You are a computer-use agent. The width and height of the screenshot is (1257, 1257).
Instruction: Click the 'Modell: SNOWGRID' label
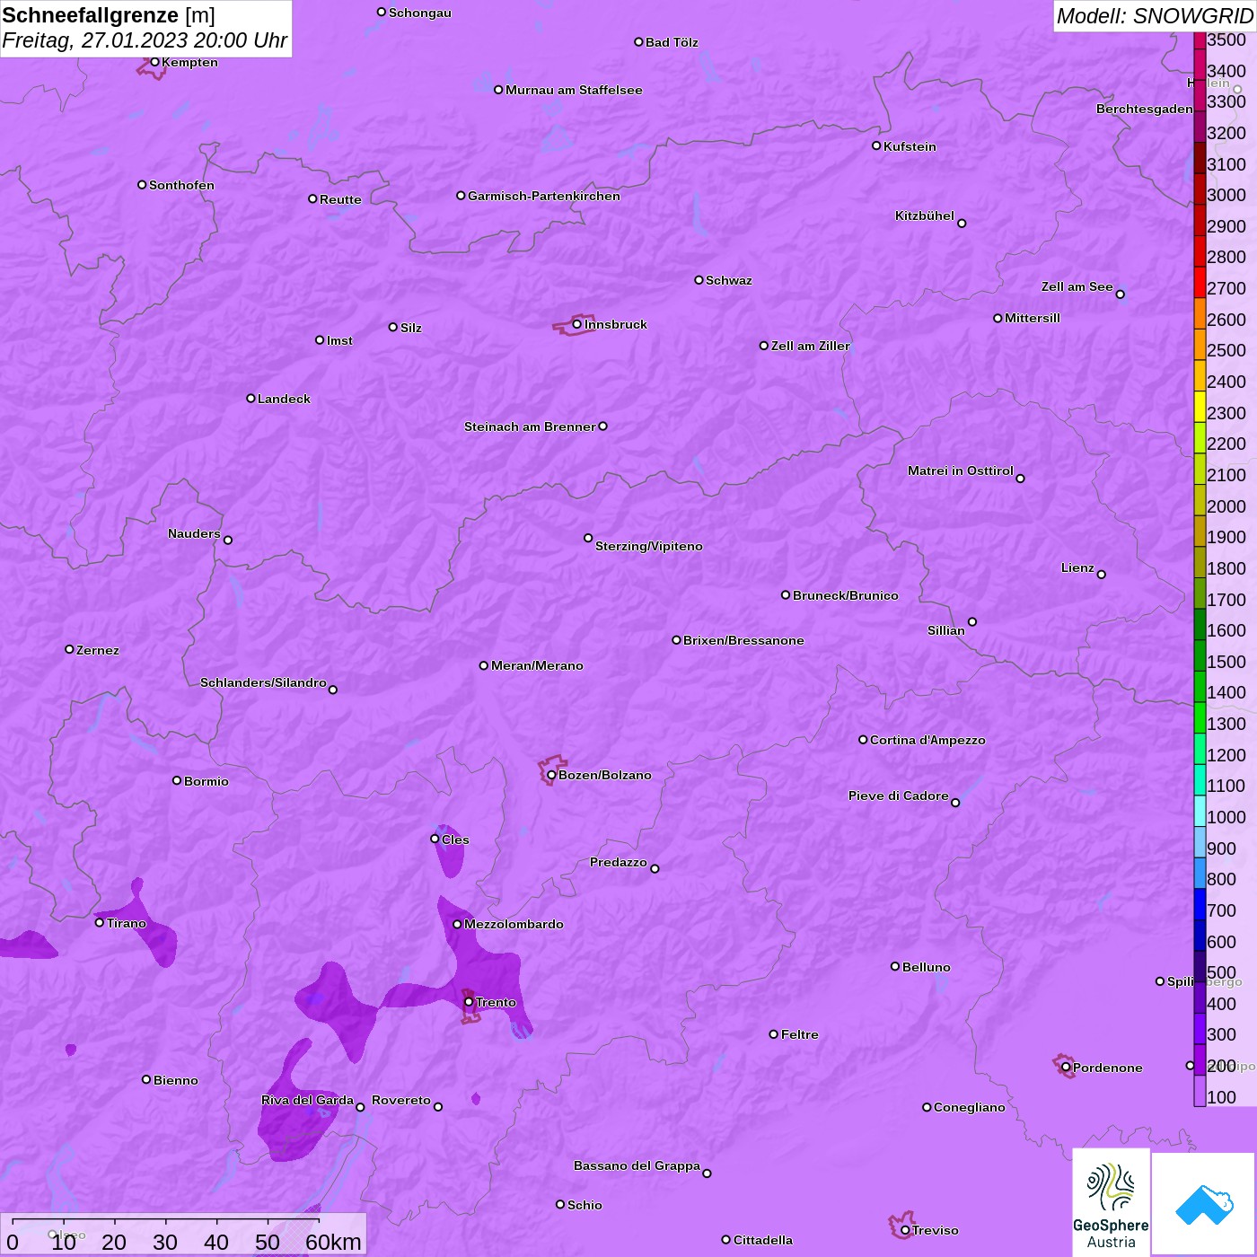pos(1155,16)
